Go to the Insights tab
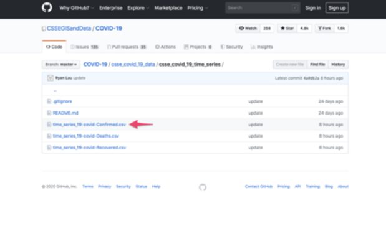This screenshot has height=249, width=386. [x=262, y=47]
